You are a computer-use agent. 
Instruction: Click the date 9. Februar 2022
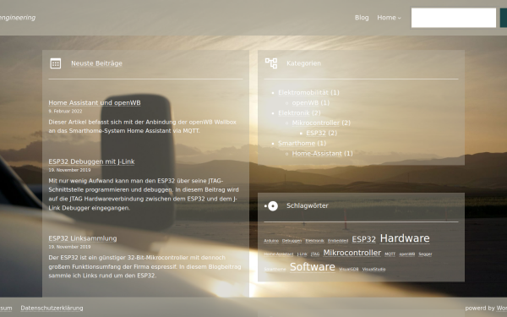pyautogui.click(x=65, y=112)
